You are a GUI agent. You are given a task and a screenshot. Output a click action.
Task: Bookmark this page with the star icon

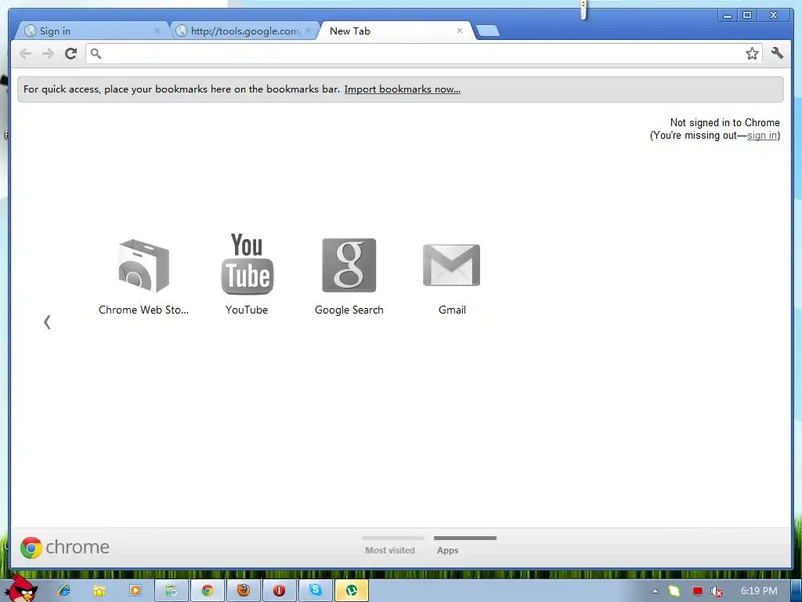click(752, 54)
